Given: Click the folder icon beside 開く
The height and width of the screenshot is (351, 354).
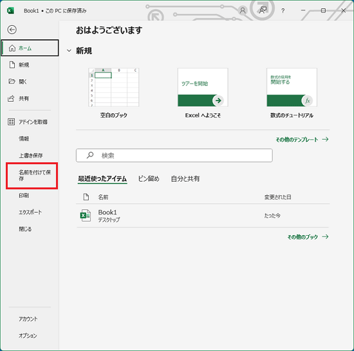Looking at the screenshot, I should click(x=12, y=81).
